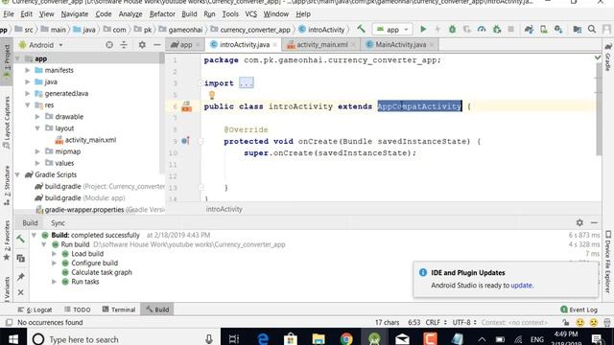Expand the Load build task node
The height and width of the screenshot is (345, 614).
coord(54,253)
